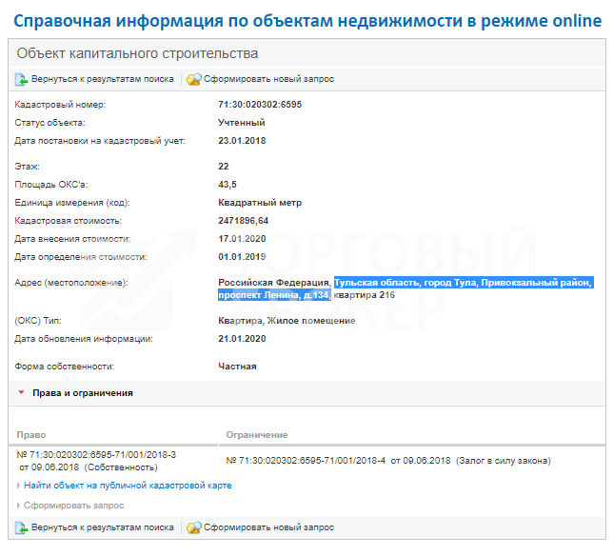This screenshot has height=556, width=613.
Task: Click the arrow beside the cadastral map link
Action: tap(18, 486)
